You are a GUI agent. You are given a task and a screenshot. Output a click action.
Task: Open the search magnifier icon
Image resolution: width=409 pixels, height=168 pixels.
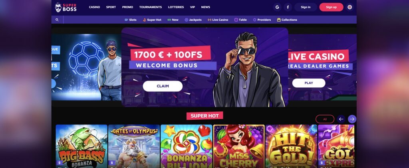(x=57, y=20)
